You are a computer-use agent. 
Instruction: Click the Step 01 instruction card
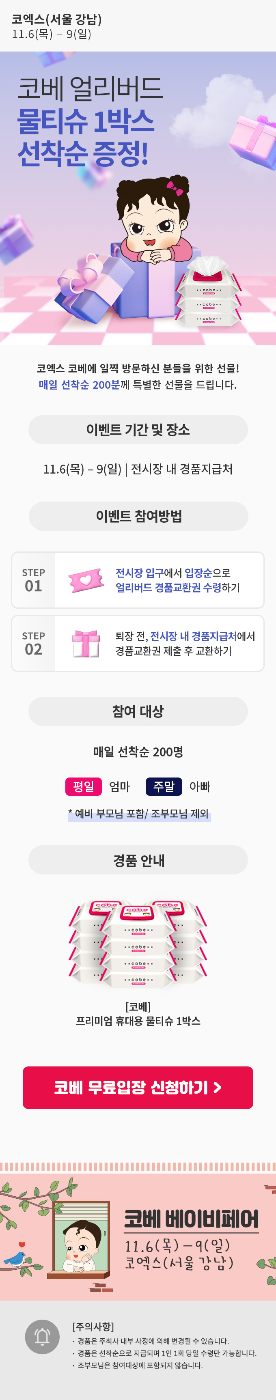(138, 580)
